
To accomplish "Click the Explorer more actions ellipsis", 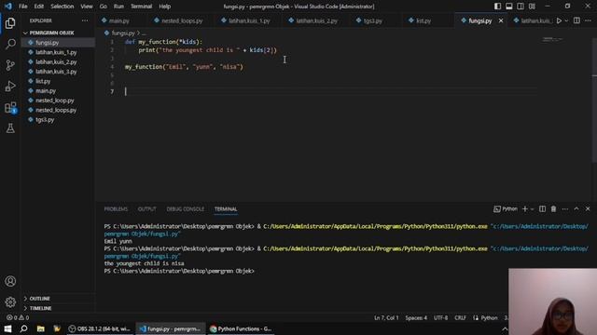I will coord(85,20).
